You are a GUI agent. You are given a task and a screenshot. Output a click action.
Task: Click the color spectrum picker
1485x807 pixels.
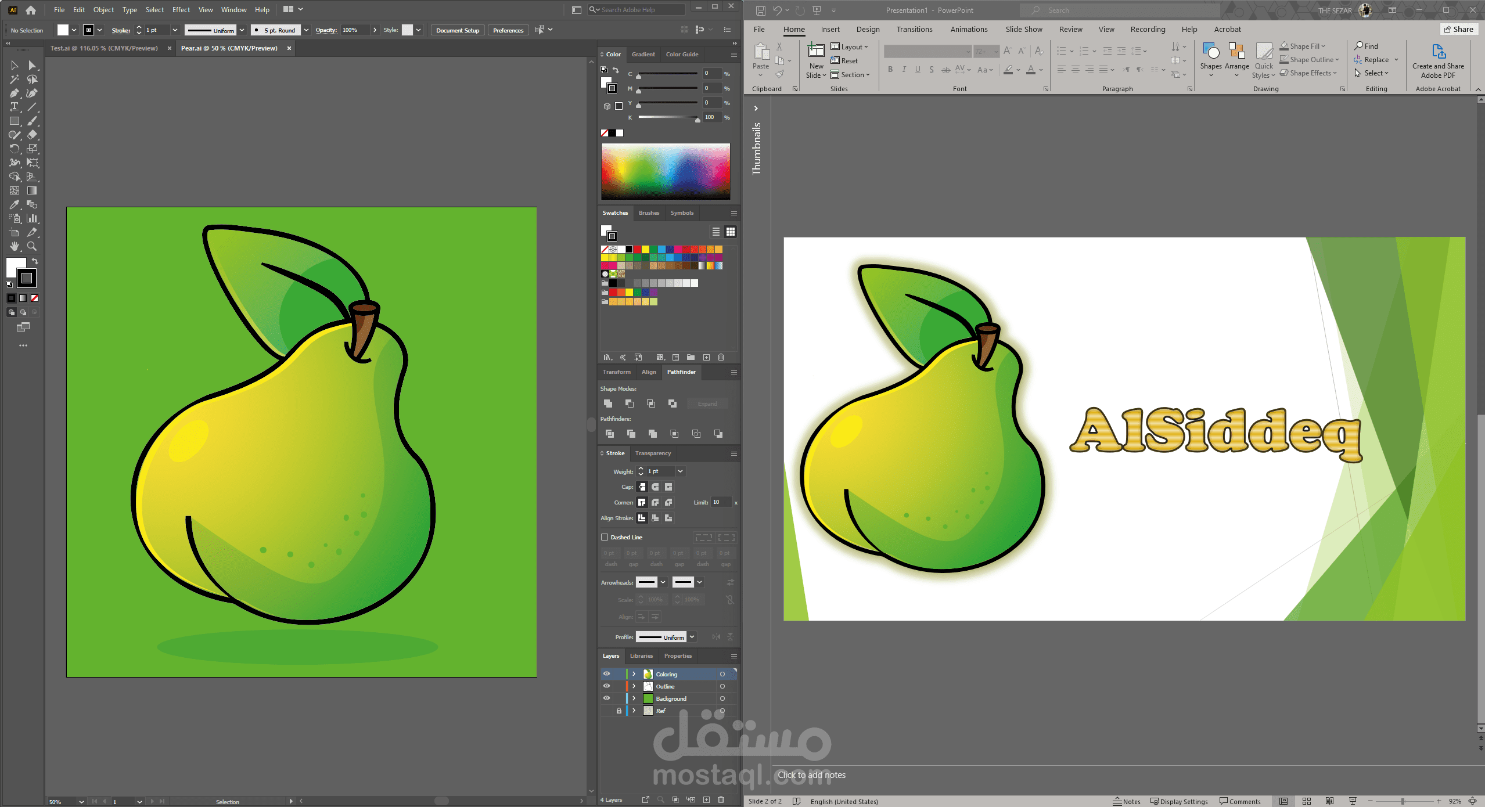coord(666,172)
